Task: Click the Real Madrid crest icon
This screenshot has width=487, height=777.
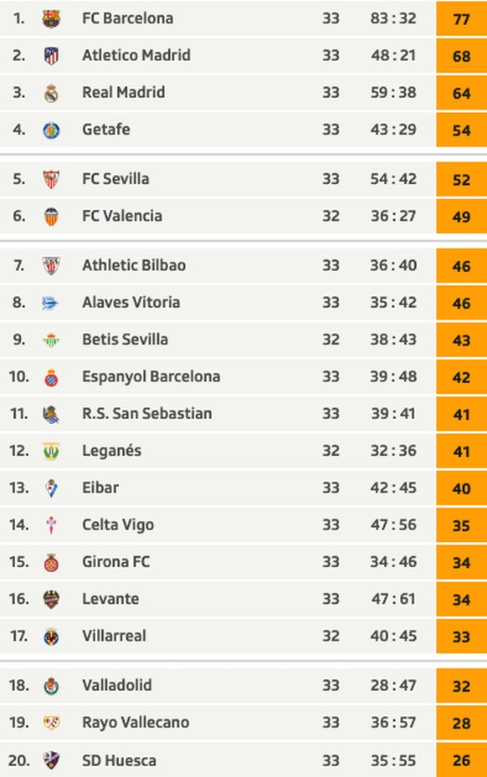Action: 51,93
